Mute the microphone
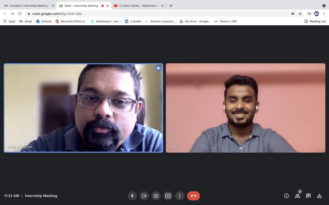The image size is (329, 205). click(x=132, y=196)
